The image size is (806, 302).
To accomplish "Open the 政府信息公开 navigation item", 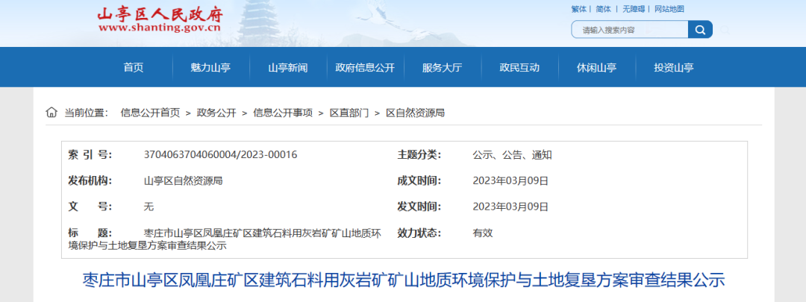I will coord(365,68).
